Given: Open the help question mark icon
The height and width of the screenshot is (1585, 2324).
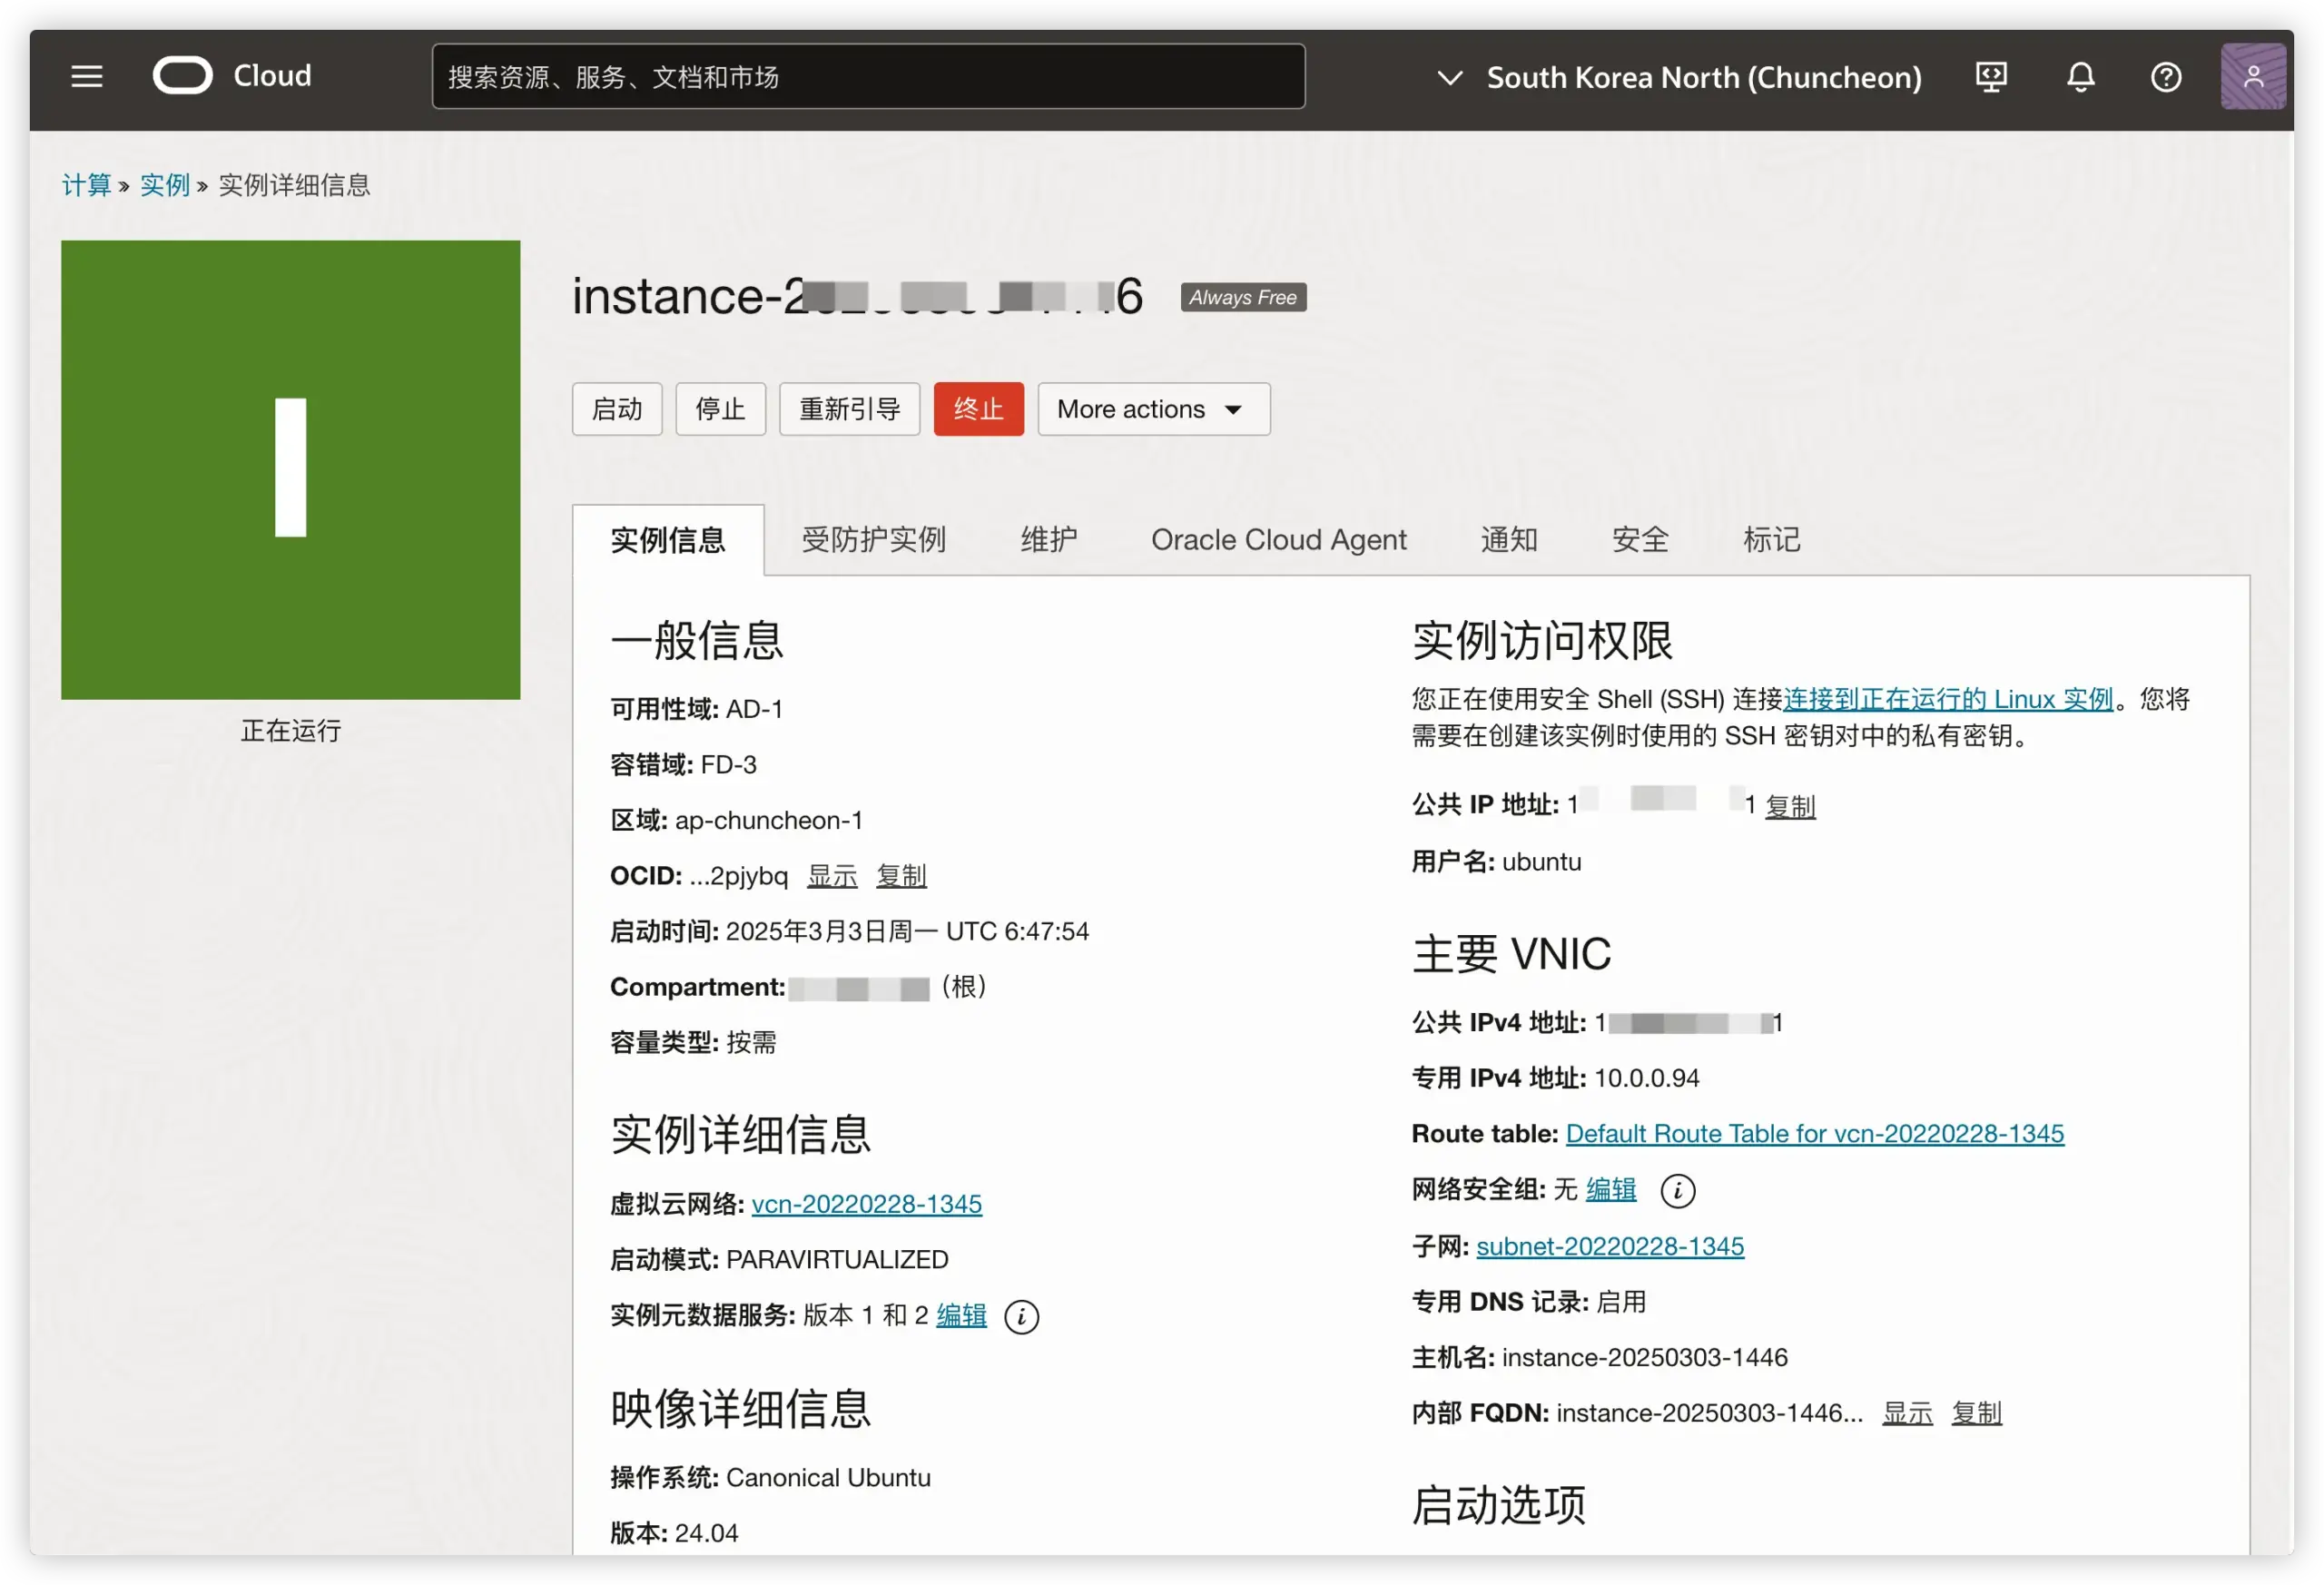Looking at the screenshot, I should (2166, 77).
